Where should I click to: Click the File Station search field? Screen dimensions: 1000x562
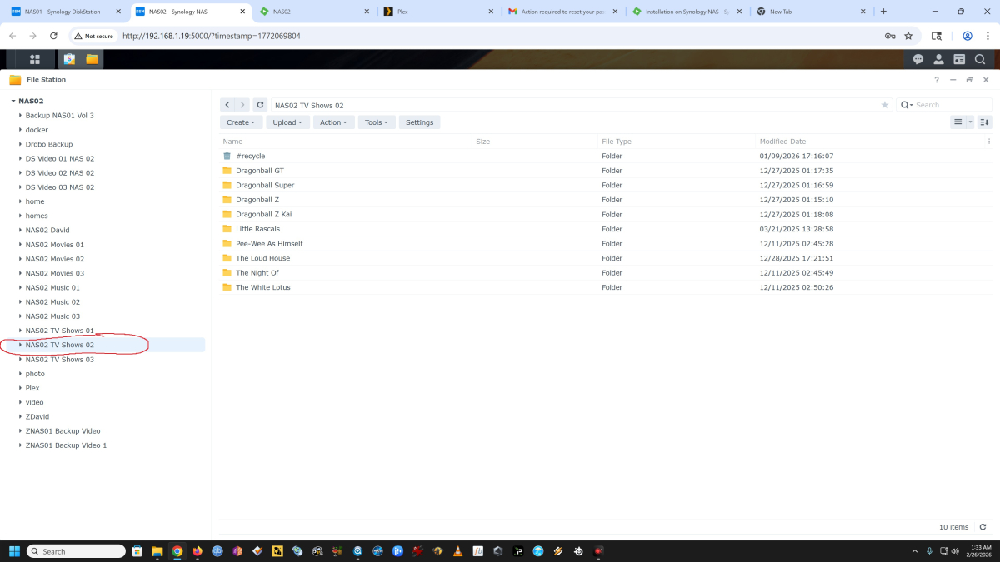(952, 105)
